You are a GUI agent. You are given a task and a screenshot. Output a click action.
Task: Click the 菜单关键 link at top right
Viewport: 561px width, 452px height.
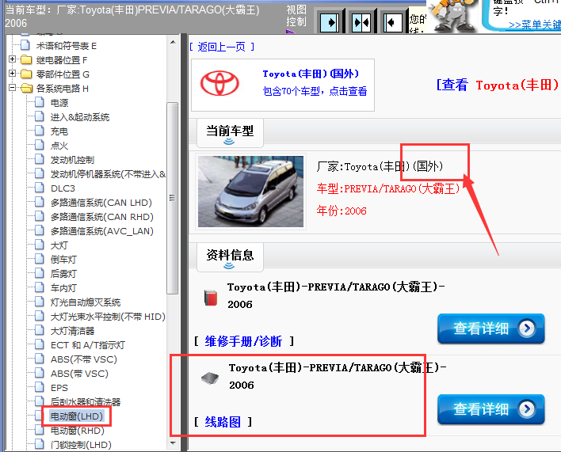pos(535,25)
